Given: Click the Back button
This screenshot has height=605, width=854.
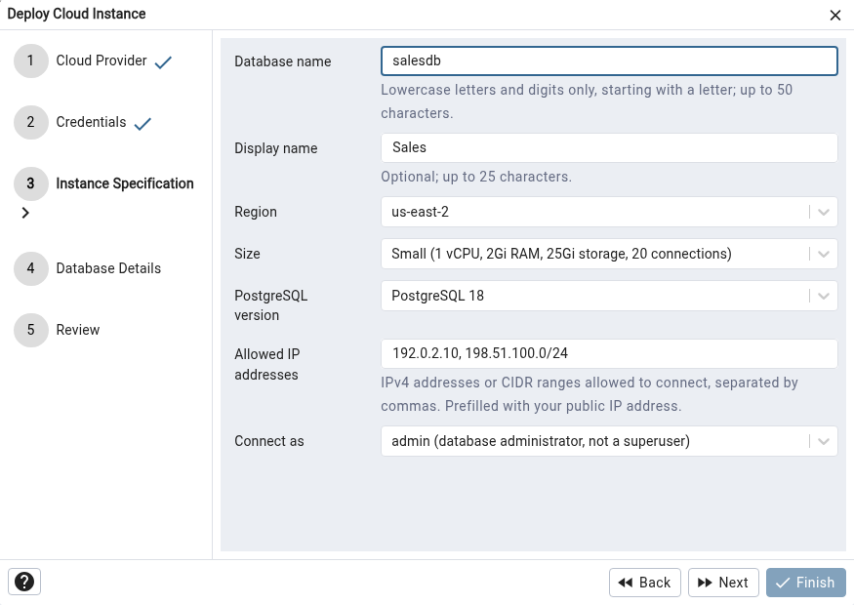Looking at the screenshot, I should click(x=645, y=583).
